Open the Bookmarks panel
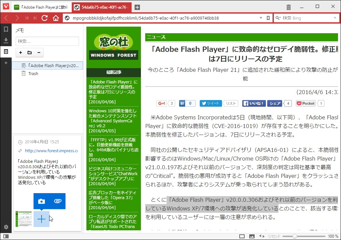Screen dimensions: 341x240 click(x=6, y=29)
